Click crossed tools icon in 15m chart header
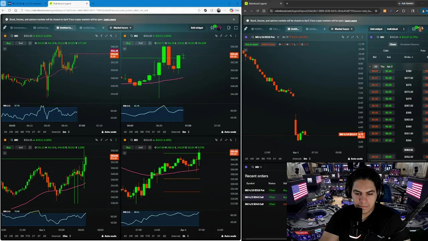Image resolution: width=428 pixels, height=241 pixels. (x=111, y=140)
